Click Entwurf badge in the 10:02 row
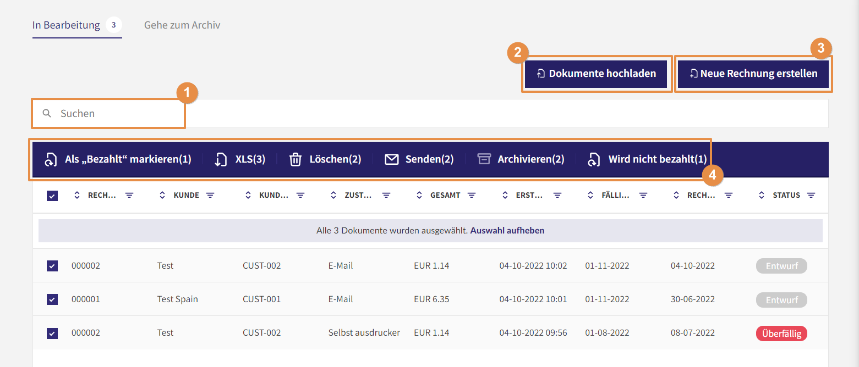Viewport: 859px width, 367px height. 781,266
